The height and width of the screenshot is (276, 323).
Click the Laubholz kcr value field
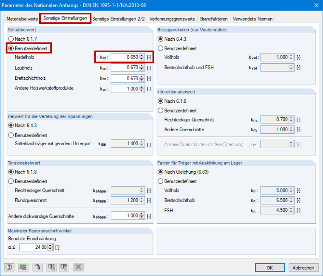point(125,68)
